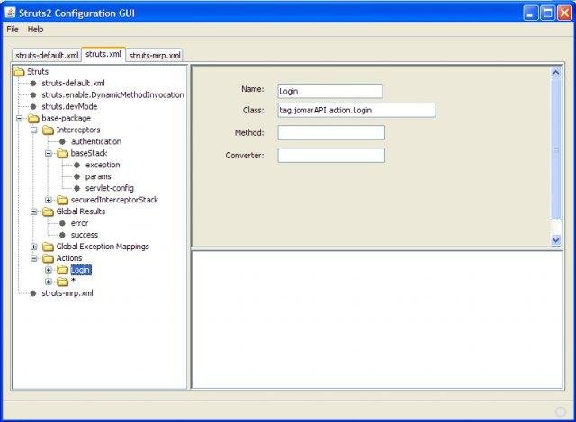The image size is (576, 422).
Task: Select the servlet-config tree item
Action: coord(110,188)
